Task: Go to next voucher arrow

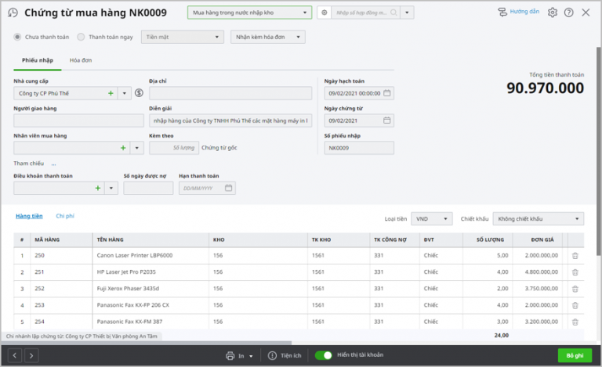Action: [31, 355]
